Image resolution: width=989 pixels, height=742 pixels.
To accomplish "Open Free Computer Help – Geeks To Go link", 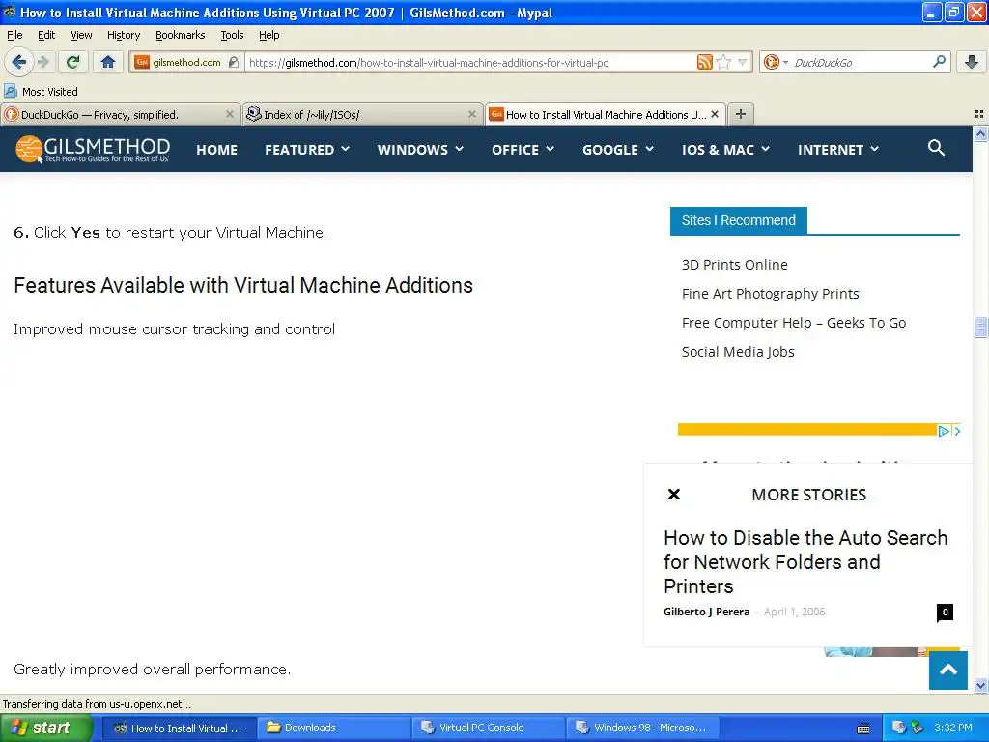I will tap(794, 323).
